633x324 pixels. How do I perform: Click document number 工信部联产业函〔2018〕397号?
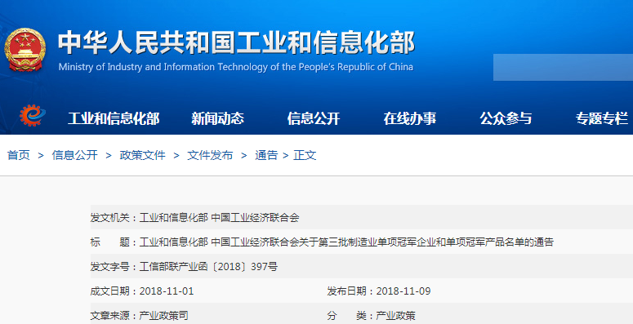208,267
